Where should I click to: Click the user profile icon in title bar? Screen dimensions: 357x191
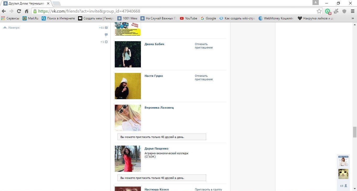pos(316,2)
